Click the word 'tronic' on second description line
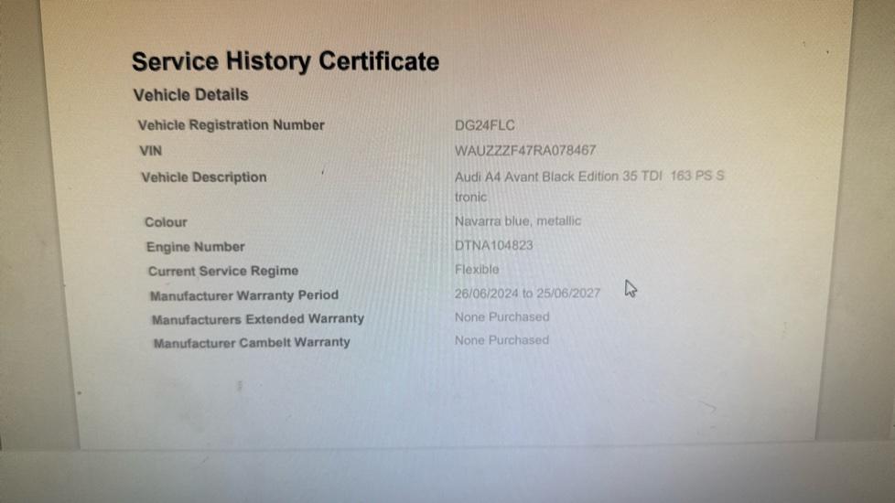Image resolution: width=895 pixels, height=503 pixels. point(471,198)
